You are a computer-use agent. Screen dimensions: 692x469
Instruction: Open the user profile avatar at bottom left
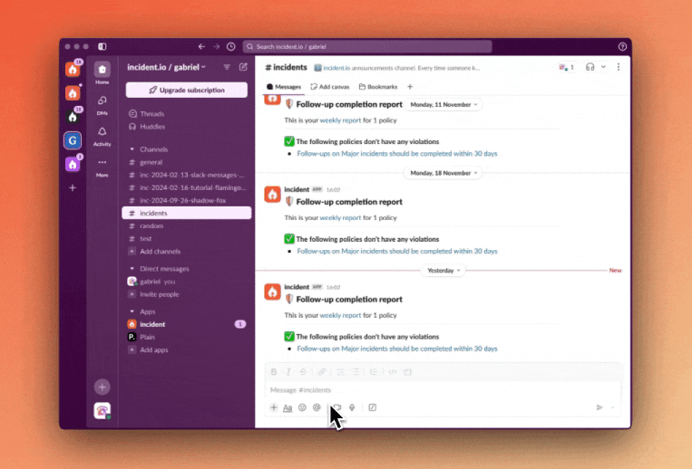[102, 411]
